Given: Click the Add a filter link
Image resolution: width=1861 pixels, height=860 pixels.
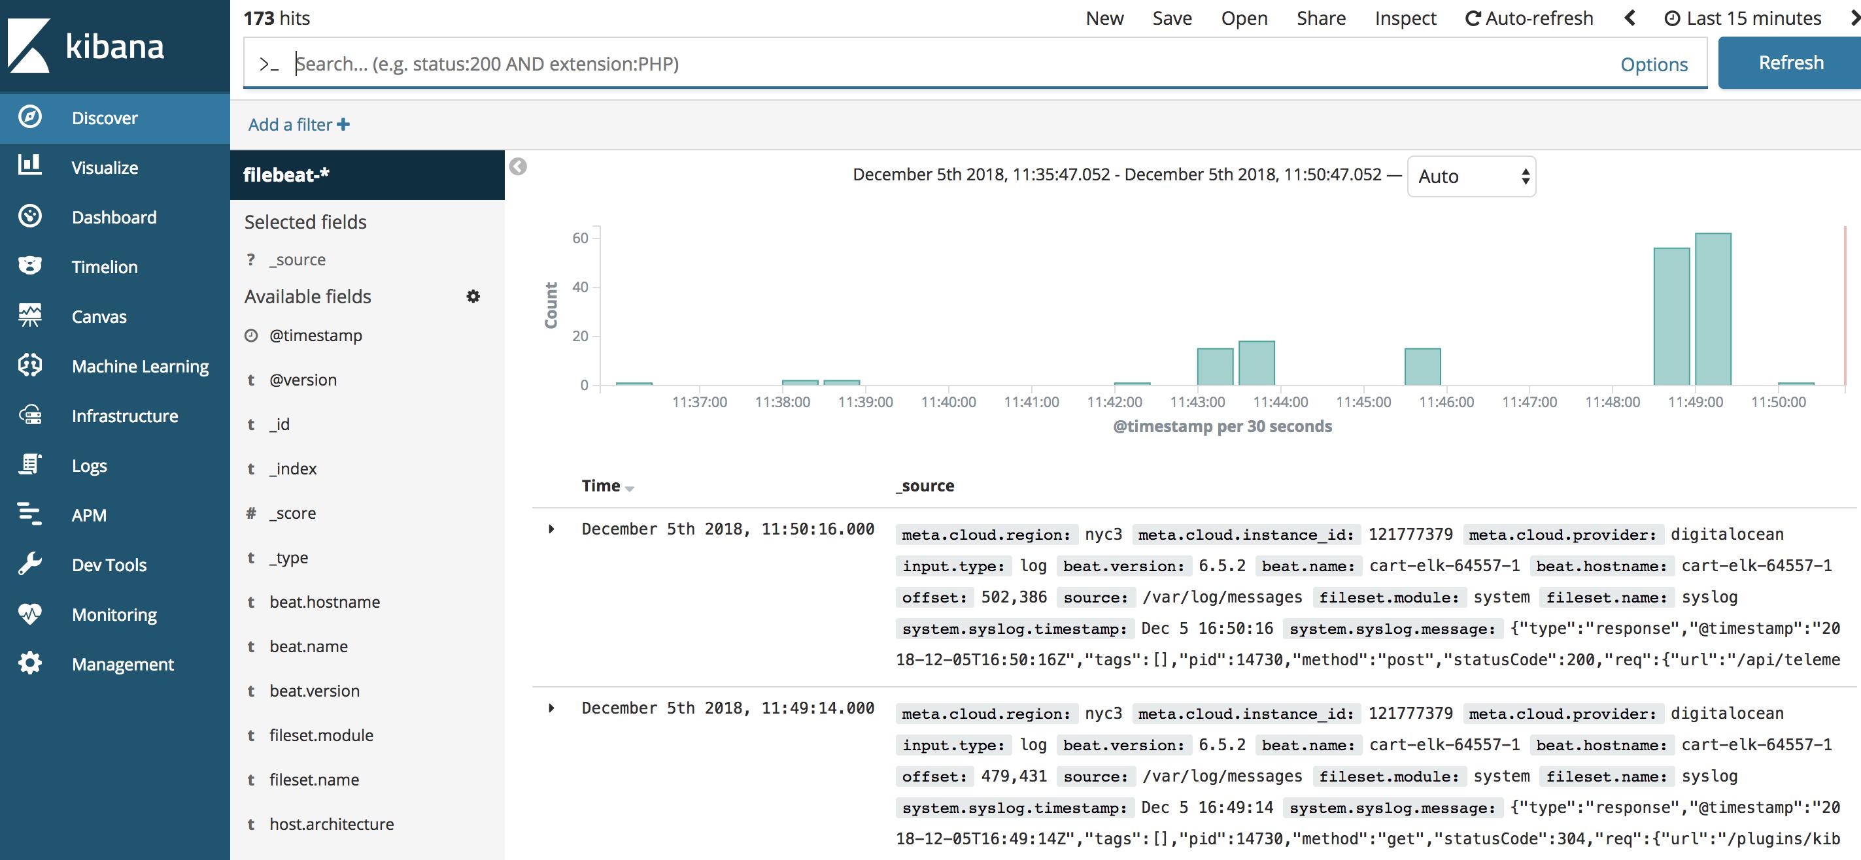Looking at the screenshot, I should [298, 125].
